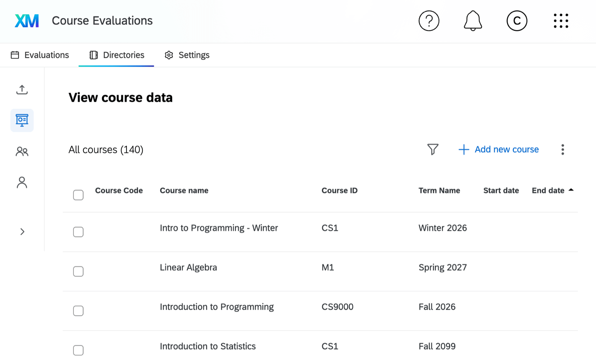Open the help menu

[x=429, y=21]
